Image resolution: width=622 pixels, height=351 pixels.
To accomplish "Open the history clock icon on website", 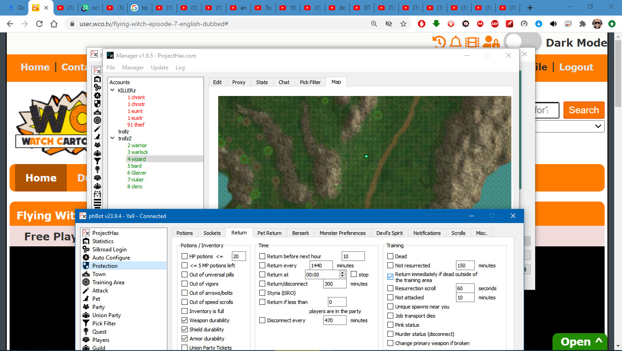I will pyautogui.click(x=439, y=43).
